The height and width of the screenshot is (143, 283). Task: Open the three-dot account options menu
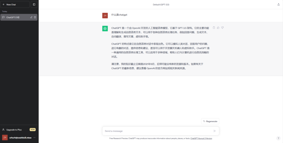[35, 137]
